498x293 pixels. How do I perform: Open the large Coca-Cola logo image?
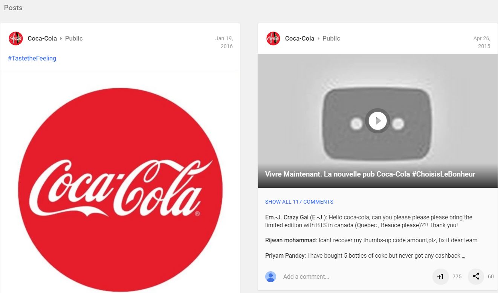click(x=120, y=190)
